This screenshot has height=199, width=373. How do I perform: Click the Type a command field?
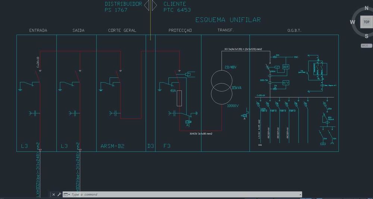[x=183, y=195]
